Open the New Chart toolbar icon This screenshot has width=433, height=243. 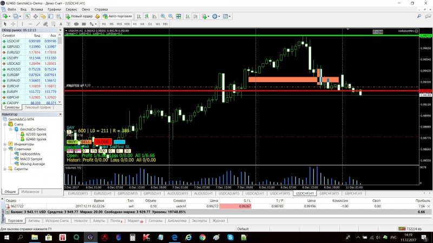[5, 16]
